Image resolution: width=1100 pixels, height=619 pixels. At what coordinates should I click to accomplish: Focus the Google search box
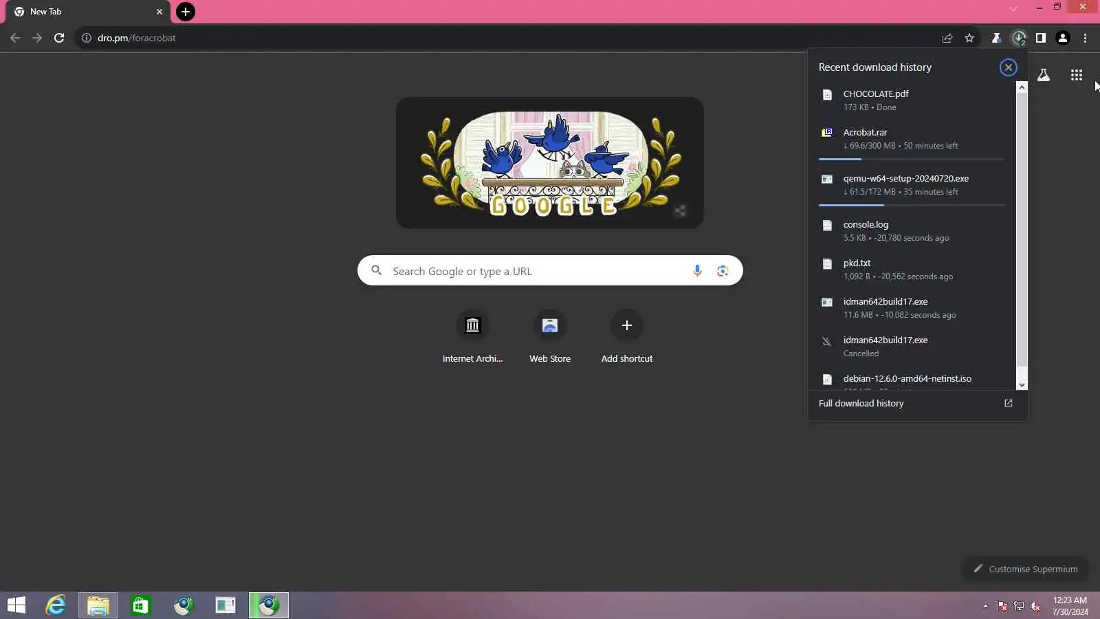550,271
